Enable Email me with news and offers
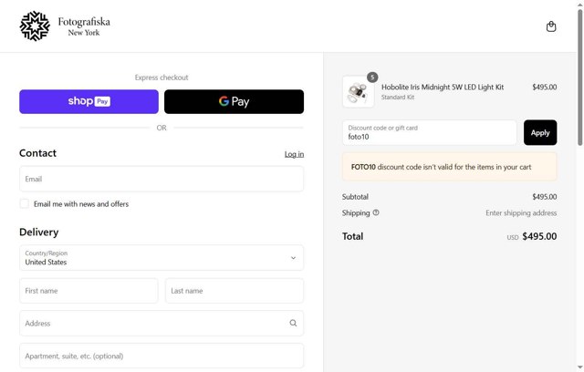Viewport: 584px width, 372px height. click(x=25, y=203)
